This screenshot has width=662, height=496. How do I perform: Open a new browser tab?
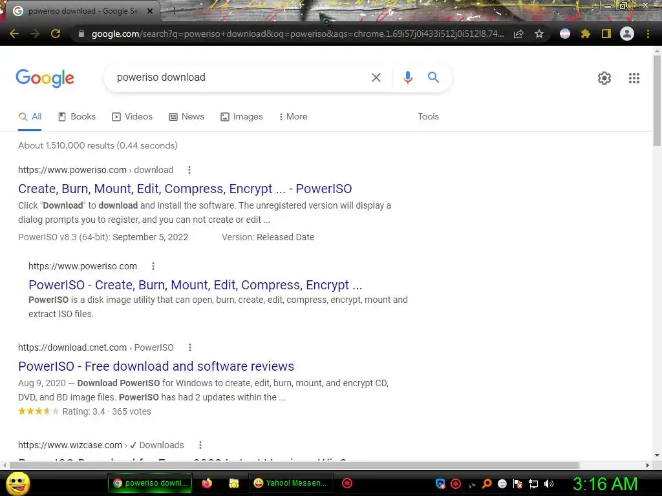pos(174,11)
